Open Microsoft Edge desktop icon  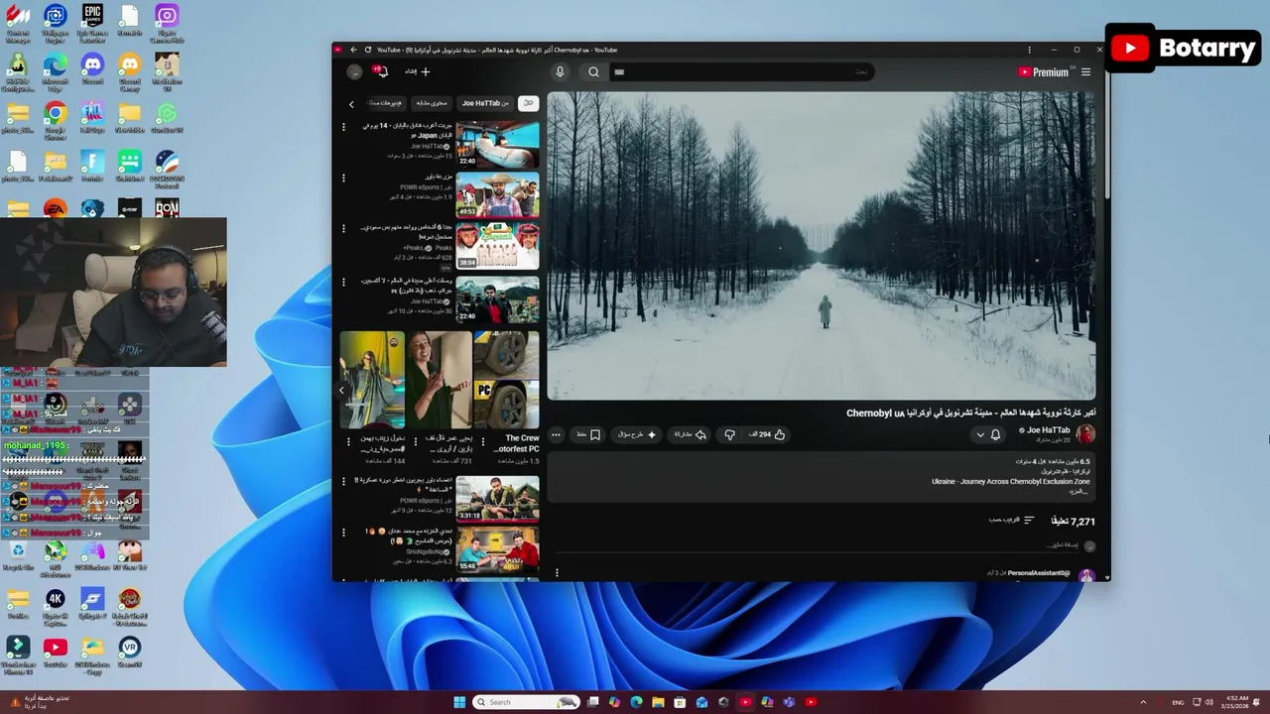click(x=56, y=71)
